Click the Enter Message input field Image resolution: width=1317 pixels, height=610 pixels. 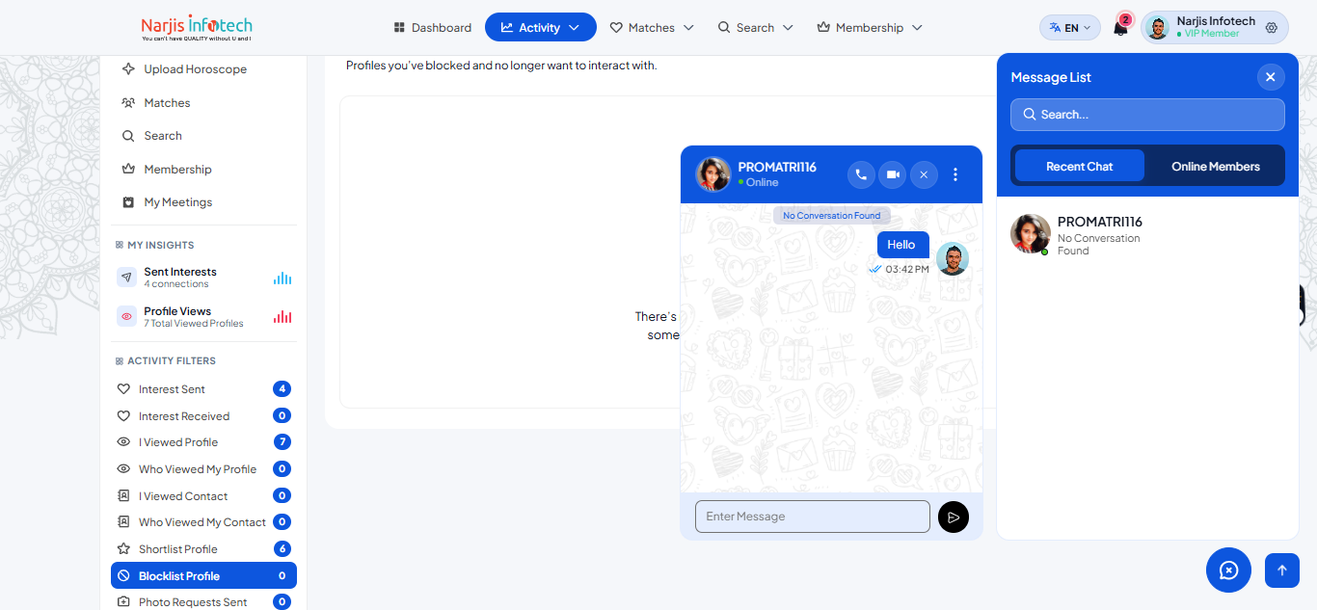coord(812,517)
